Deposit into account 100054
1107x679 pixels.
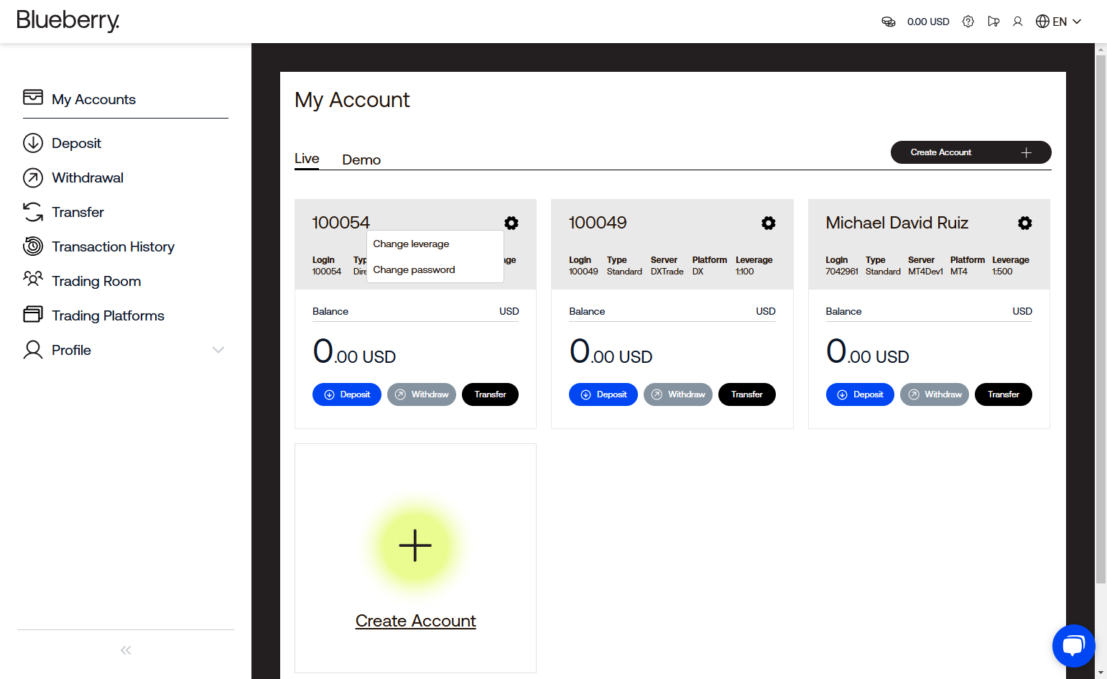tap(347, 394)
